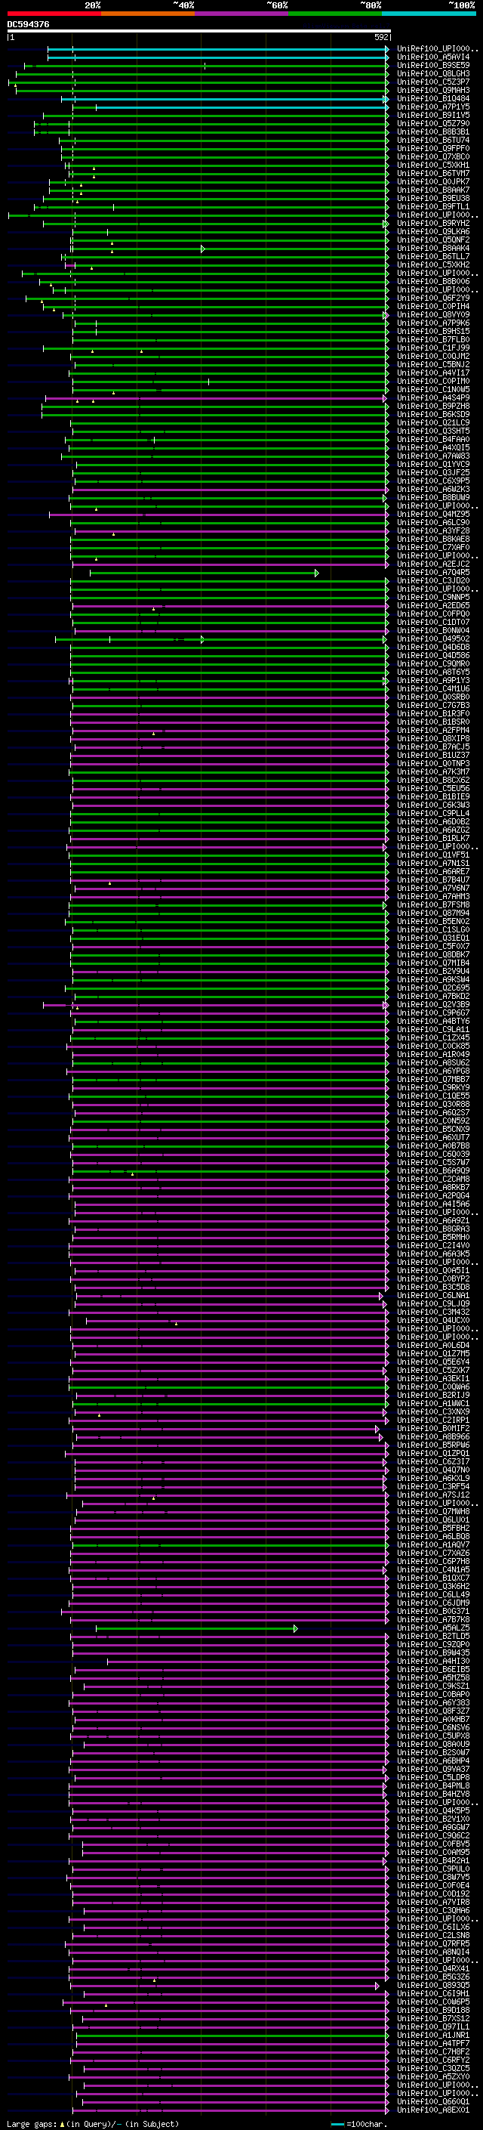
Task: Click the query end position 592
Action: (380, 37)
